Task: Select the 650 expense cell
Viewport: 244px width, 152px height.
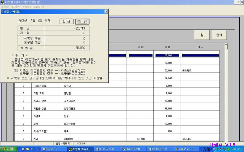Action: (x=167, y=131)
